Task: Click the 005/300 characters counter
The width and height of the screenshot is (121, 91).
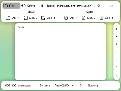Action: (x=18, y=85)
